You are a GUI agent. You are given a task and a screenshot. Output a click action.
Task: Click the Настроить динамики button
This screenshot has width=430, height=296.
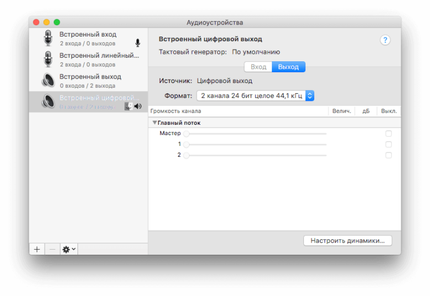[x=347, y=240]
